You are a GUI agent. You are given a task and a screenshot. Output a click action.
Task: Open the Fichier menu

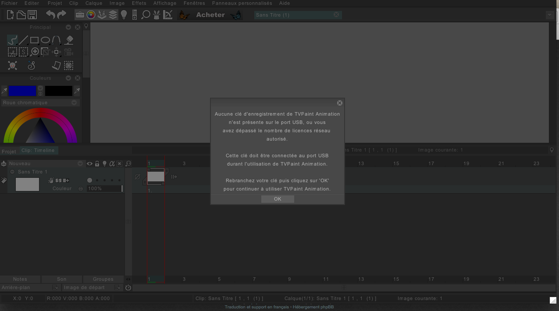10,3
